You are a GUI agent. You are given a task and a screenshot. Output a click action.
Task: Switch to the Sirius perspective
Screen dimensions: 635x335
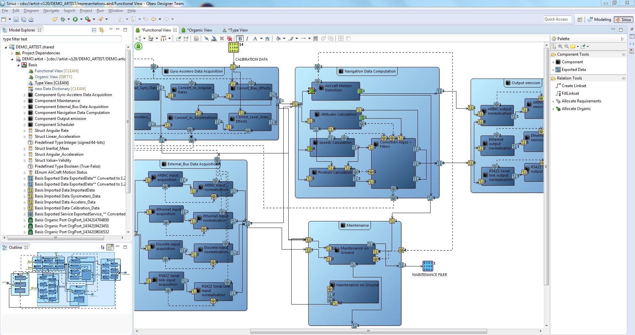pos(623,20)
